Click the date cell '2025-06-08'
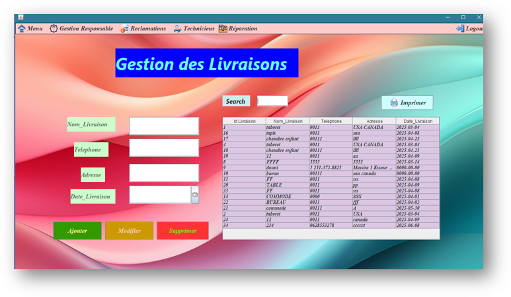The image size is (511, 297). [418, 226]
